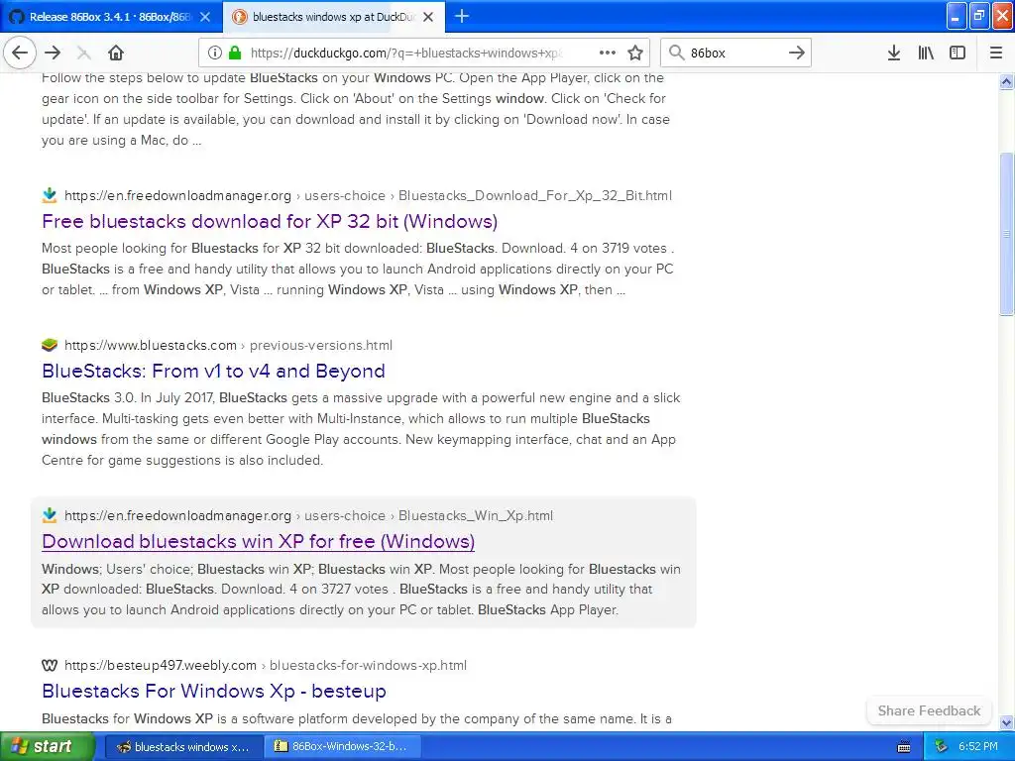The height and width of the screenshot is (761, 1015).
Task: Submit the 86box search arrow
Action: [797, 53]
